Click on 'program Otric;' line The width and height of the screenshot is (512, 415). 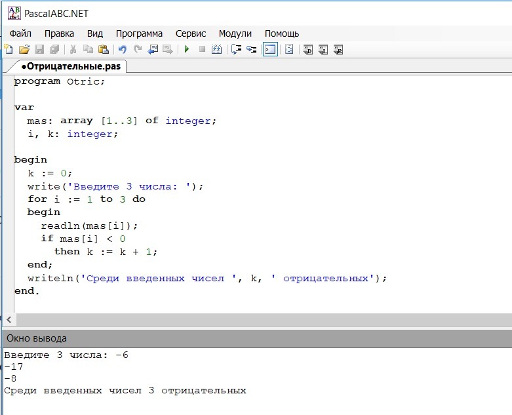(x=60, y=81)
